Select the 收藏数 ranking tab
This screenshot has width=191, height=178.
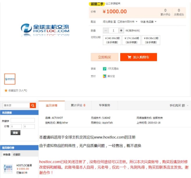[x=17, y=155]
